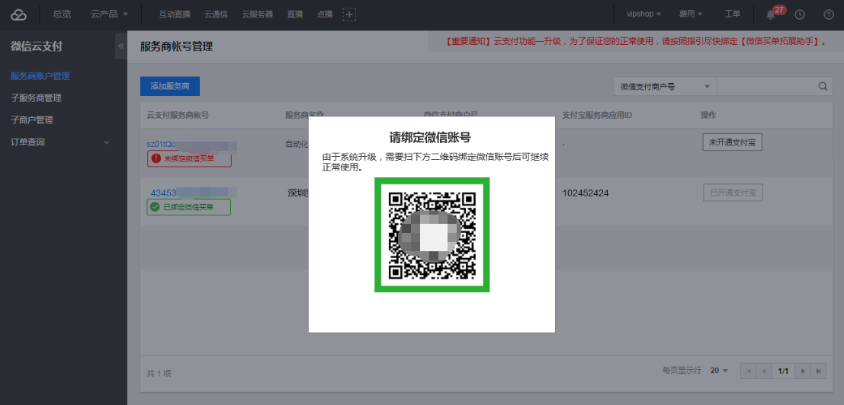
Task: Go to the last page icon
Action: tap(818, 371)
